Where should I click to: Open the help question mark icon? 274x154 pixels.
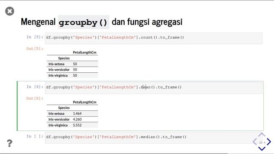9,143
